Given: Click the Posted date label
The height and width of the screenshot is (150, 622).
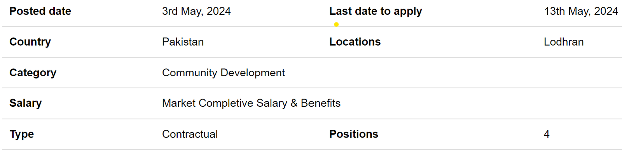Looking at the screenshot, I should [40, 11].
